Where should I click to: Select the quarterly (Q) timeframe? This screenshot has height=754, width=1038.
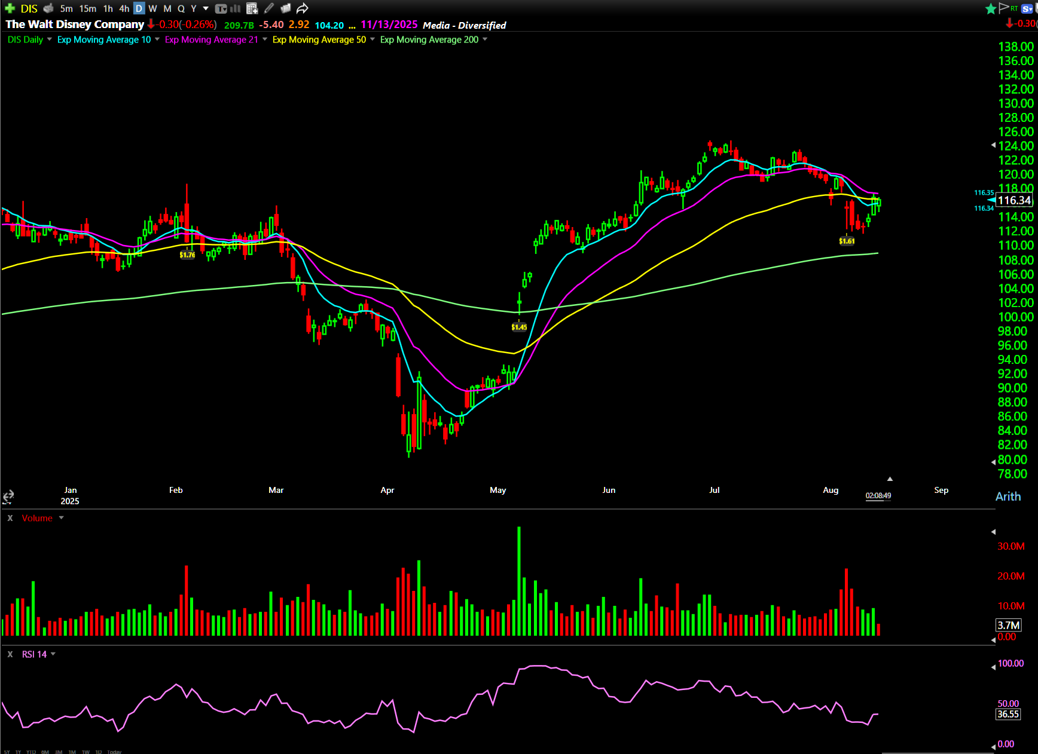coord(181,8)
